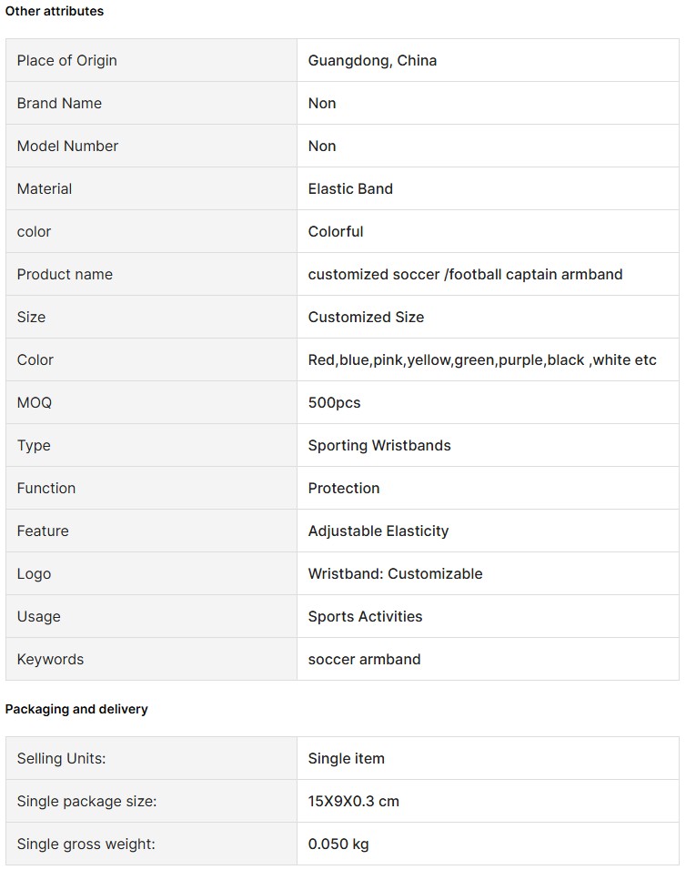Screen dimensions: 686x880
Task: Select the Red,blue,pink,yellow color list value
Action: pos(482,359)
